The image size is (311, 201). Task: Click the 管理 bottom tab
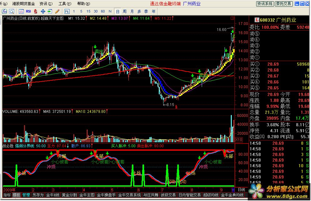[26, 195]
